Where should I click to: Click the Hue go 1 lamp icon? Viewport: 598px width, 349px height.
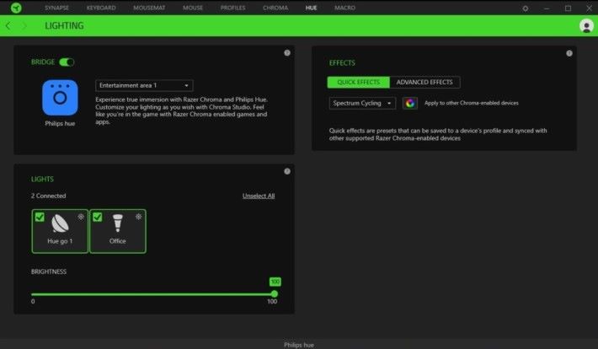tap(60, 223)
